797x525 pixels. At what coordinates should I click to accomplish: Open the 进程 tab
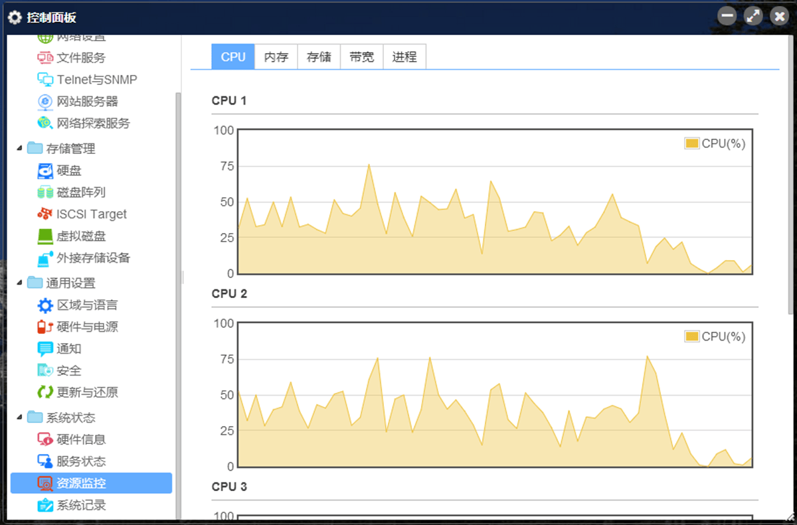(x=404, y=57)
